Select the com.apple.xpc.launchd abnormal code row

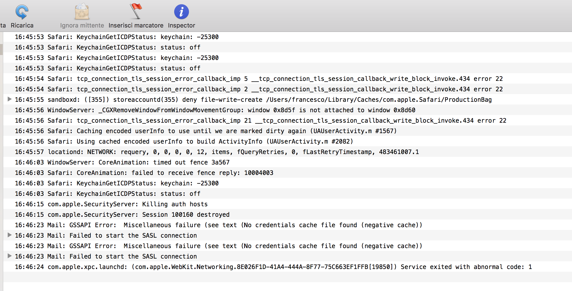click(x=288, y=267)
